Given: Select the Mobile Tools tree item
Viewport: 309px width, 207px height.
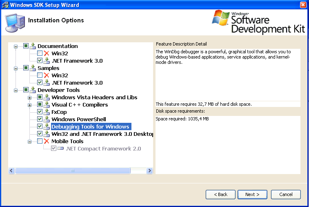Looking at the screenshot, I should [x=67, y=141].
